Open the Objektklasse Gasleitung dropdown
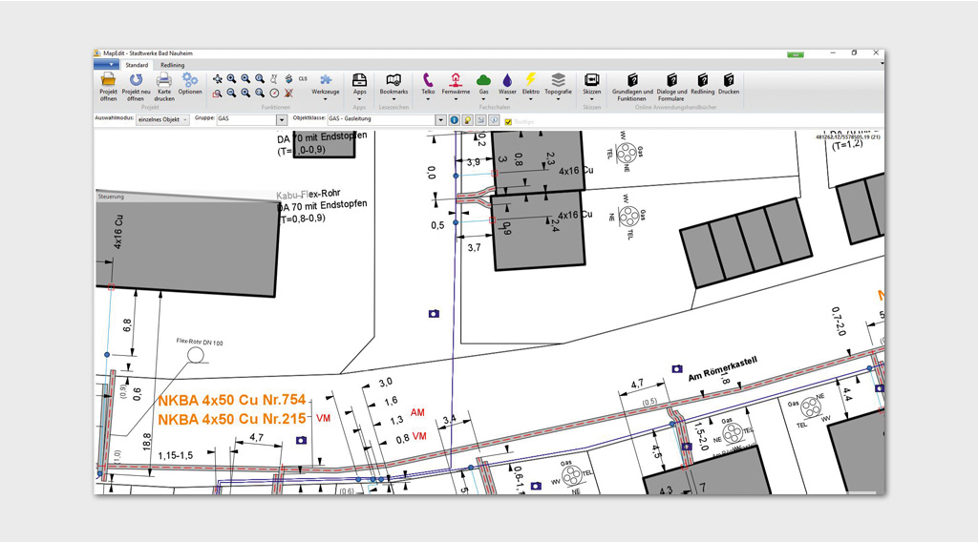This screenshot has width=978, height=542. tap(440, 120)
